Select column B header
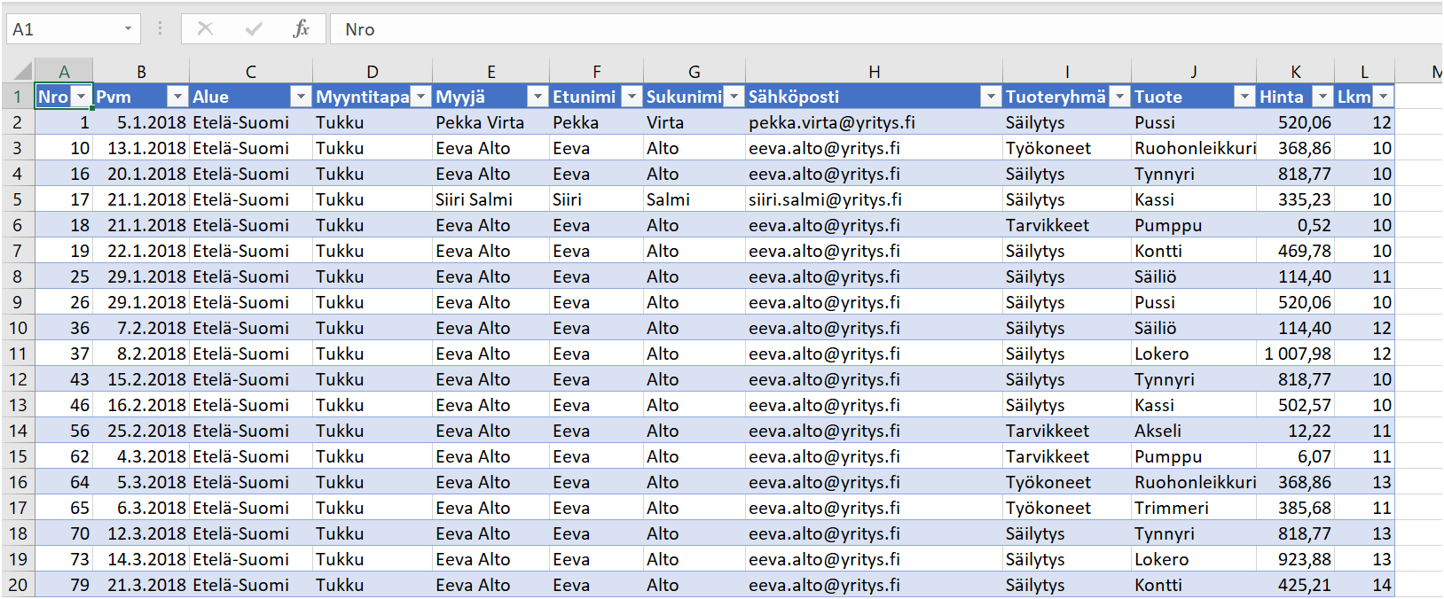The width and height of the screenshot is (1444, 599). [141, 72]
